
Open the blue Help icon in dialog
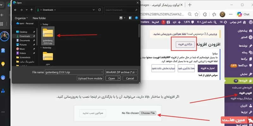click(x=137, y=18)
